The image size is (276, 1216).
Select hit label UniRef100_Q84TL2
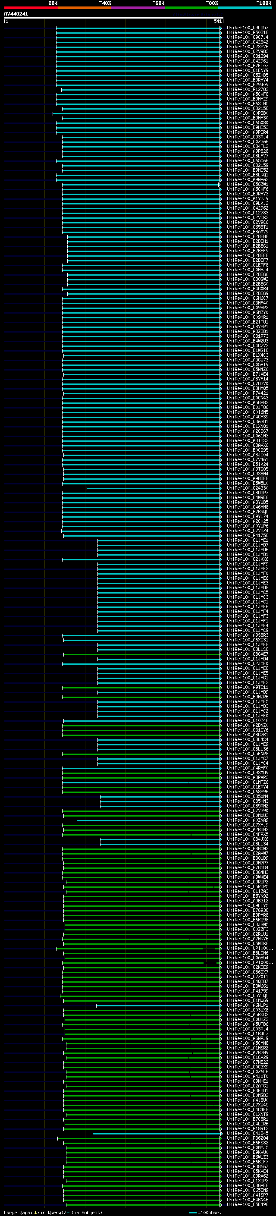point(248,146)
